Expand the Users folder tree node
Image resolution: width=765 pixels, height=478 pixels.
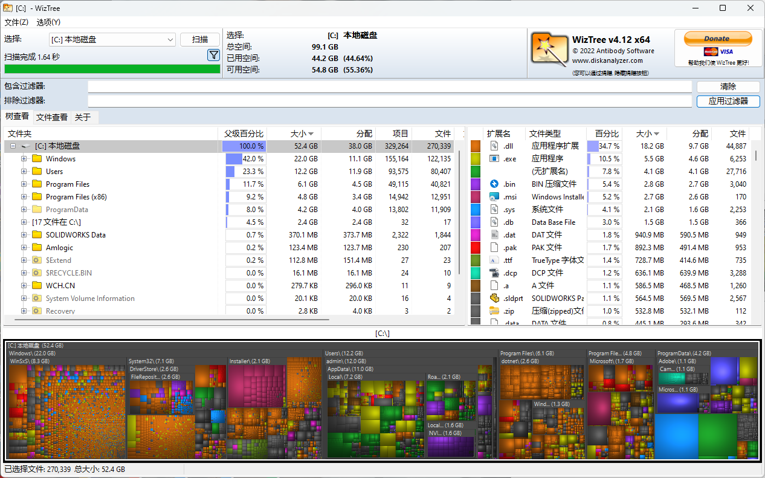point(24,172)
